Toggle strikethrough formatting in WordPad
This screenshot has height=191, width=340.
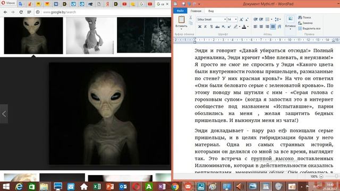(x=217, y=27)
